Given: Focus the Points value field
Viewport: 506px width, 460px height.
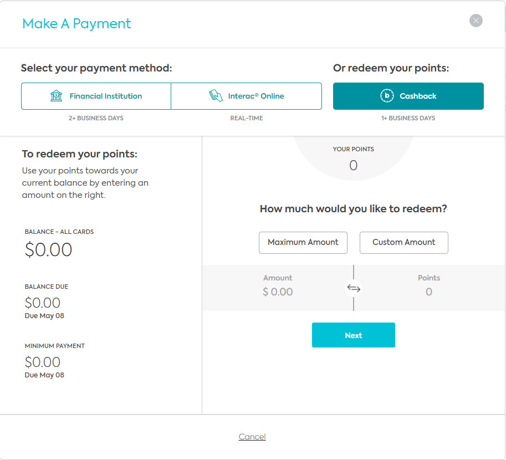Looking at the screenshot, I should coord(428,292).
